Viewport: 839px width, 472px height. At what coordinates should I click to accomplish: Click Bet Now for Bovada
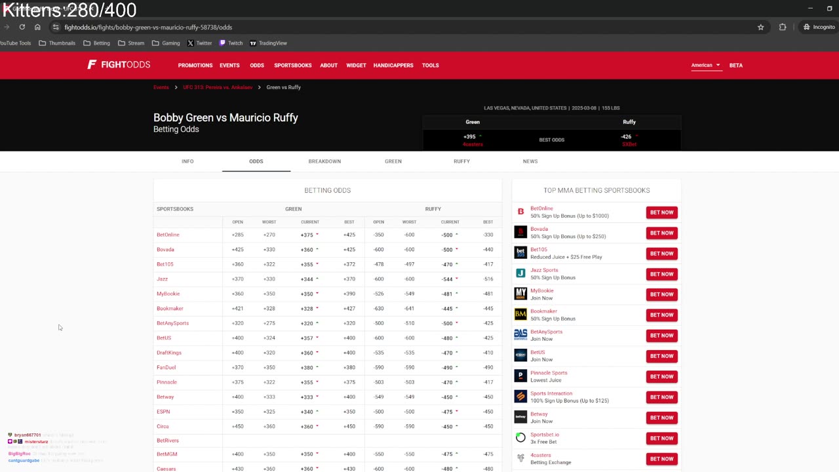pyautogui.click(x=661, y=233)
